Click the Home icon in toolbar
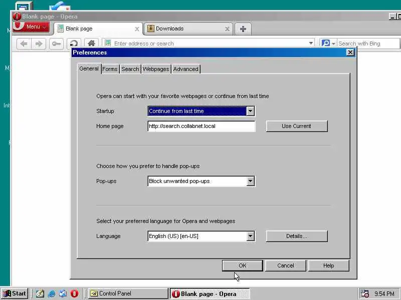 pos(91,43)
